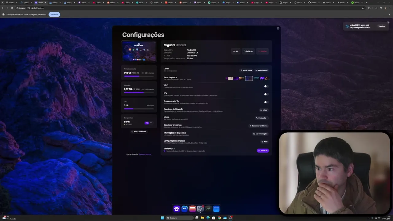Open the Umbrel Home dock icon
Screen dimensions: 393x221
[x=177, y=209]
